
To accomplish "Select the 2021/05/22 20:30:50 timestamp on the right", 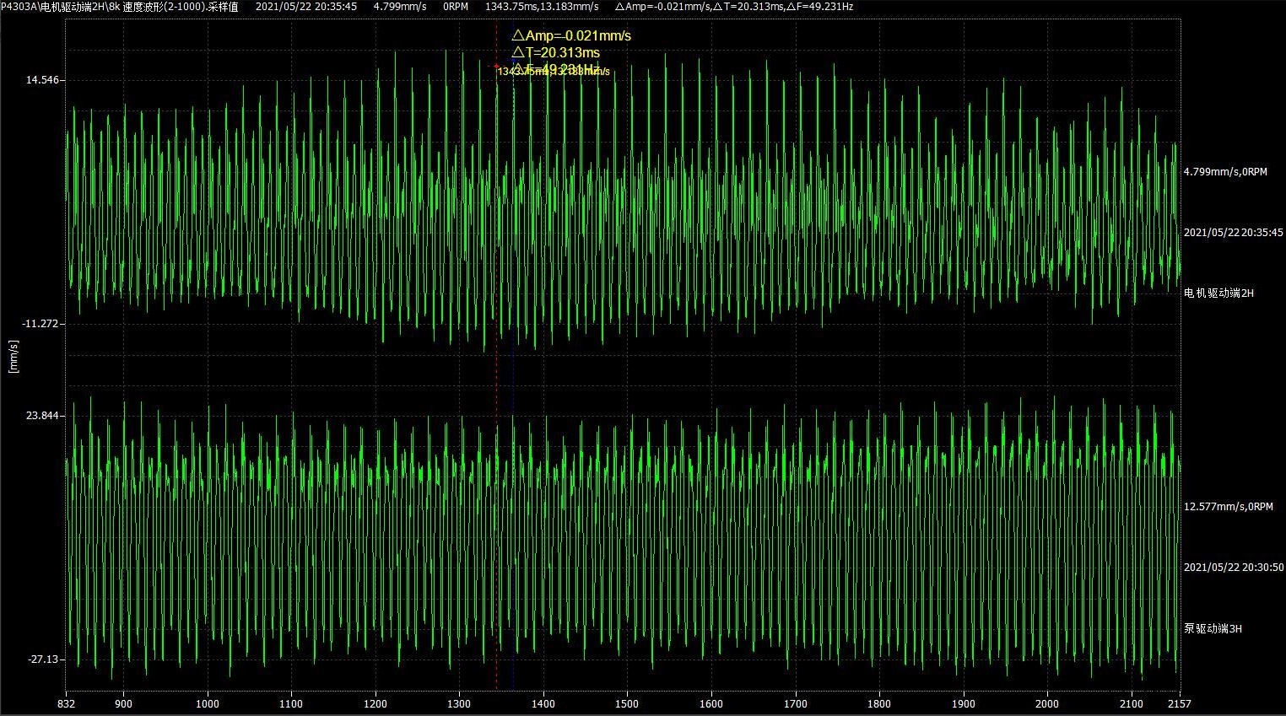I will point(1233,568).
